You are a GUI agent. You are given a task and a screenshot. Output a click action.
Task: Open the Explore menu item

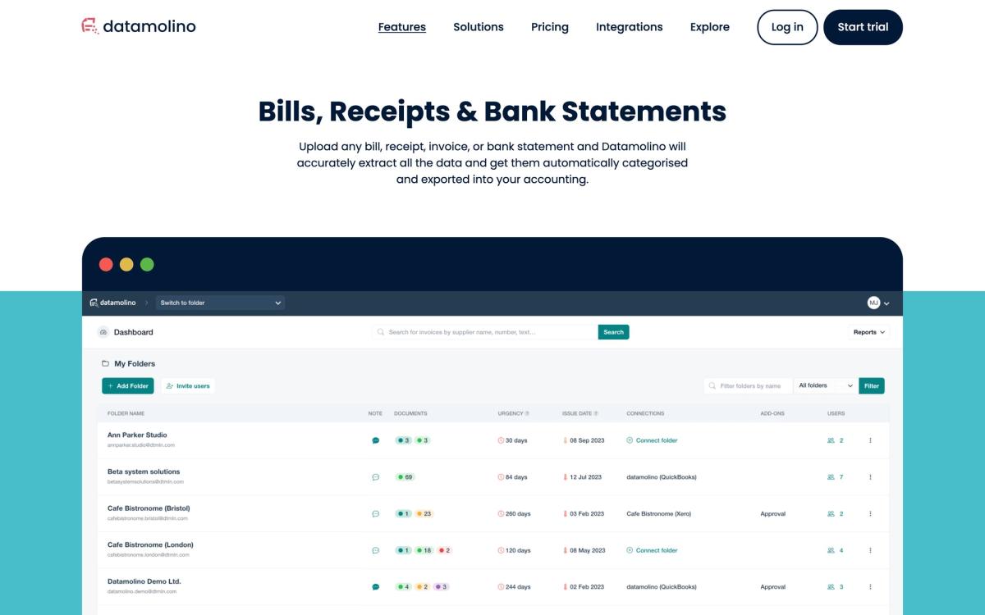(710, 27)
